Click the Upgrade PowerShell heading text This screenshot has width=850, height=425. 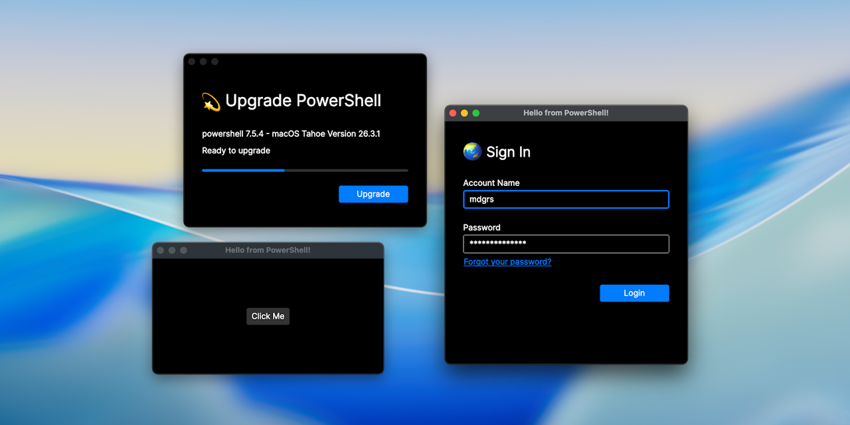point(303,101)
